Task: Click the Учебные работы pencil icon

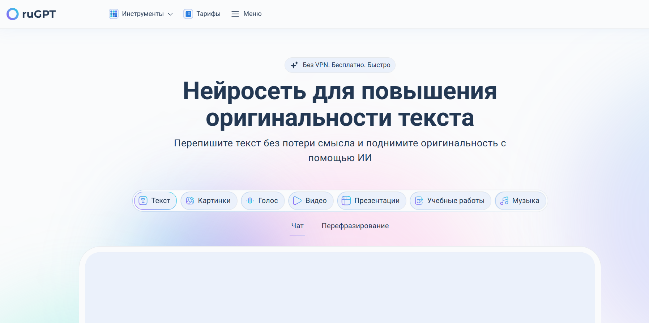Action: tap(419, 201)
